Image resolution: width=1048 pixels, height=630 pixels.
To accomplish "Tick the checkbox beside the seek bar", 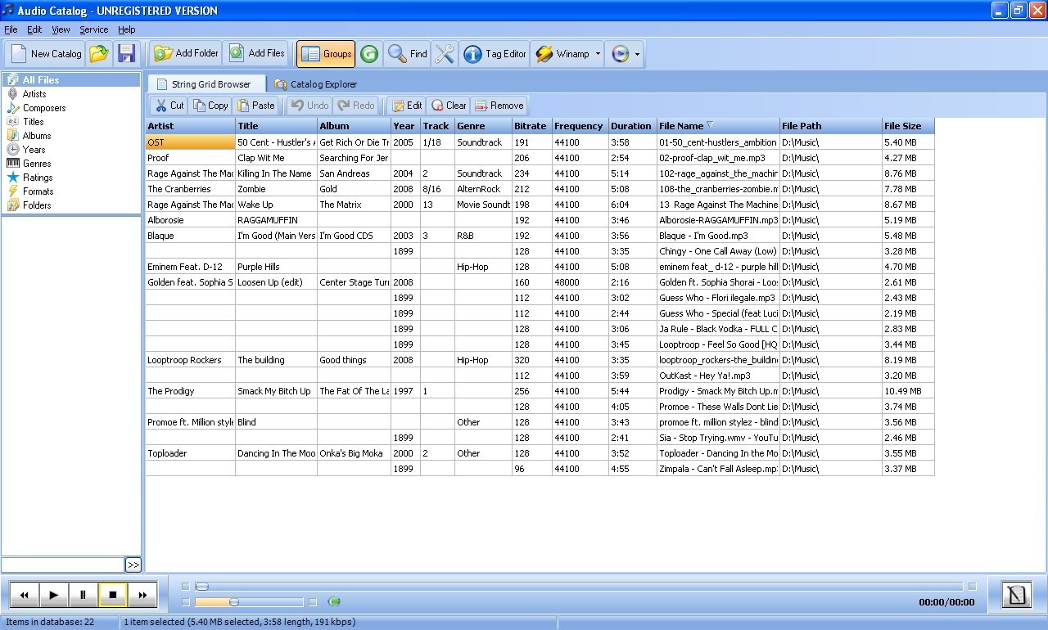I will [x=185, y=586].
